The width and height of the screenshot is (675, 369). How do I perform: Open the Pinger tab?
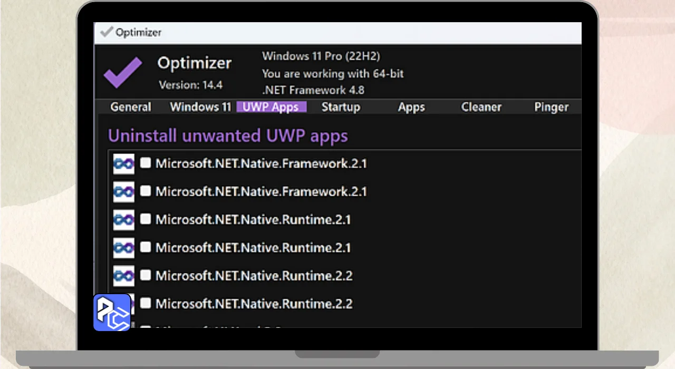551,107
